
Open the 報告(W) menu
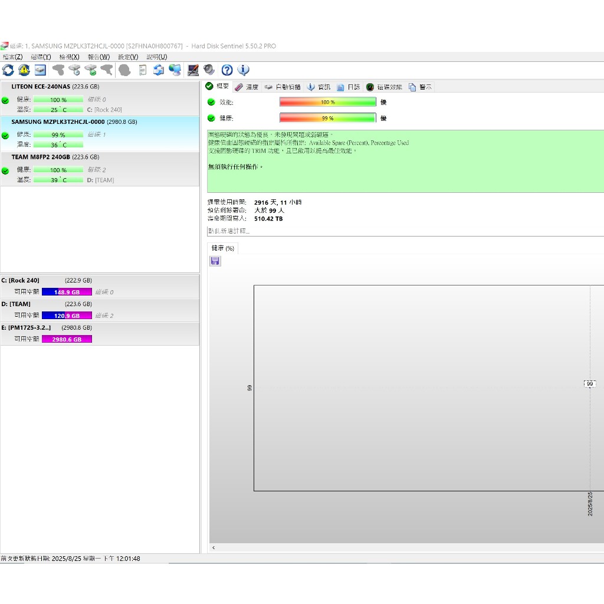pyautogui.click(x=99, y=57)
